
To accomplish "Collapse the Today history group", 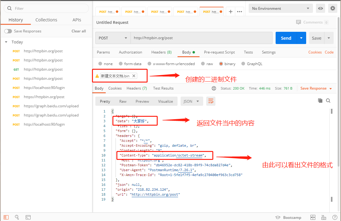I will pyautogui.click(x=6, y=42).
